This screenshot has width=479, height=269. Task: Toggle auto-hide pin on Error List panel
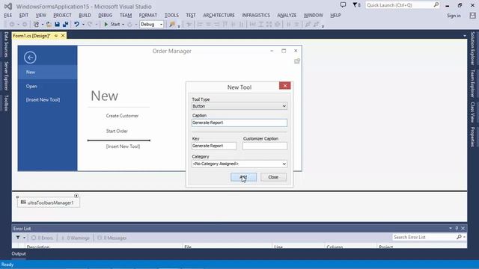point(457,228)
